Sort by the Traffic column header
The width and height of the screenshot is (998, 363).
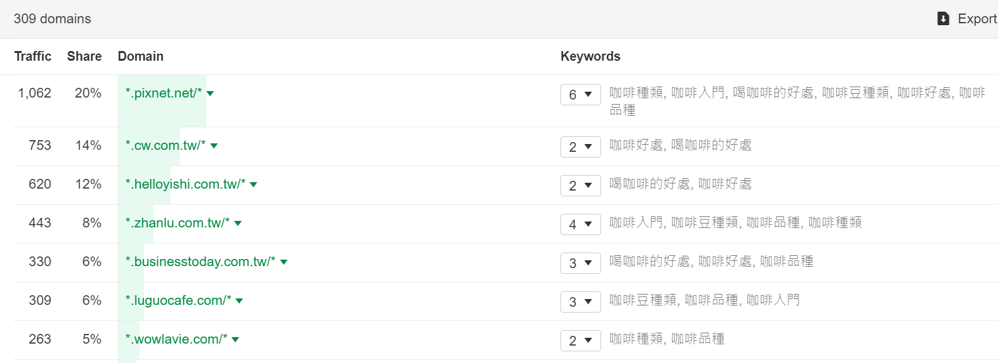32,56
